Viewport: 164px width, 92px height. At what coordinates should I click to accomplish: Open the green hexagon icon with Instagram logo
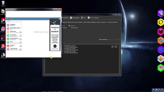(x=161, y=68)
